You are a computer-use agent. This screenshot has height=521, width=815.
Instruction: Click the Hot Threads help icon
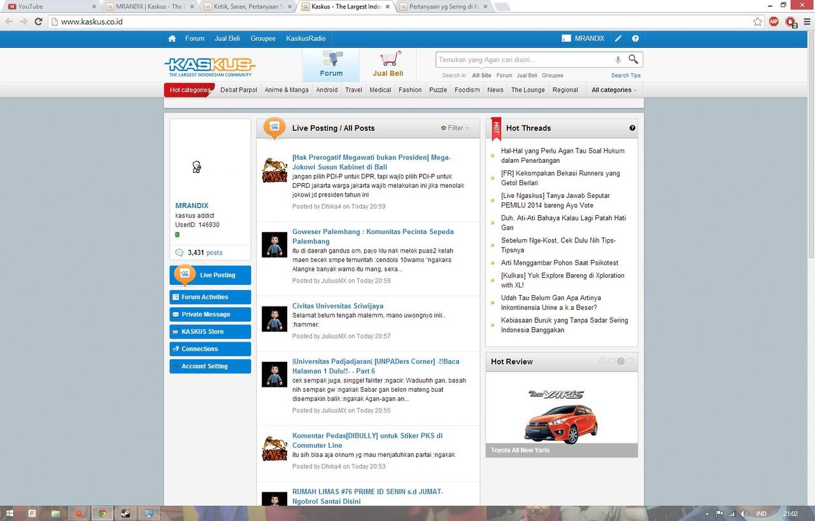(632, 128)
